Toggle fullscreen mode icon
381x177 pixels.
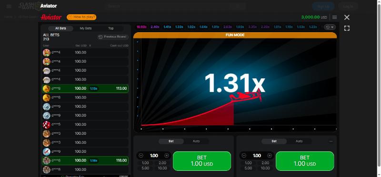click(347, 28)
